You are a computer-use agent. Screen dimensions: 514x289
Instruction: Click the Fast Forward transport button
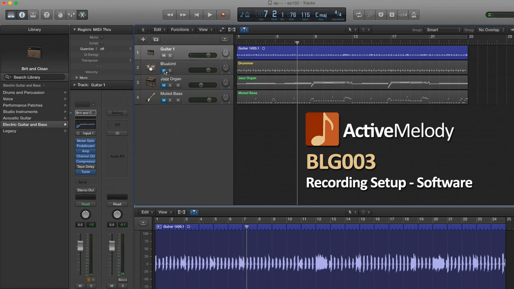[183, 15]
